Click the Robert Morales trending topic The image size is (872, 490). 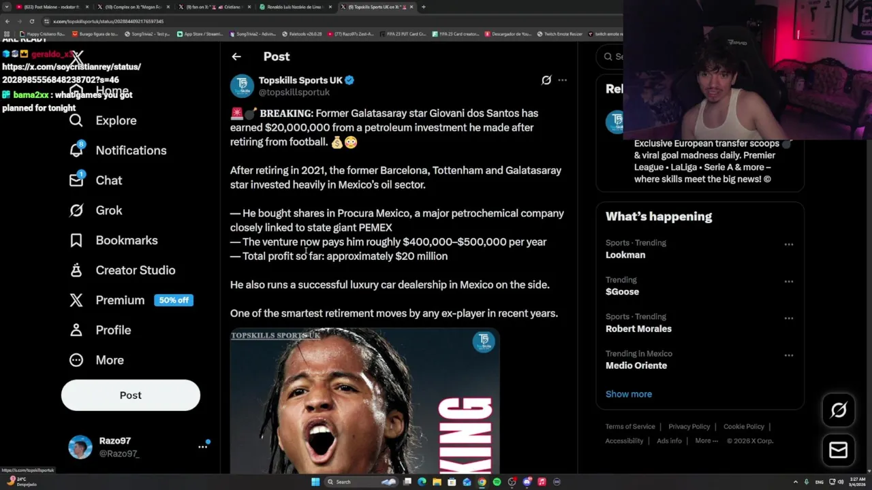click(x=638, y=329)
